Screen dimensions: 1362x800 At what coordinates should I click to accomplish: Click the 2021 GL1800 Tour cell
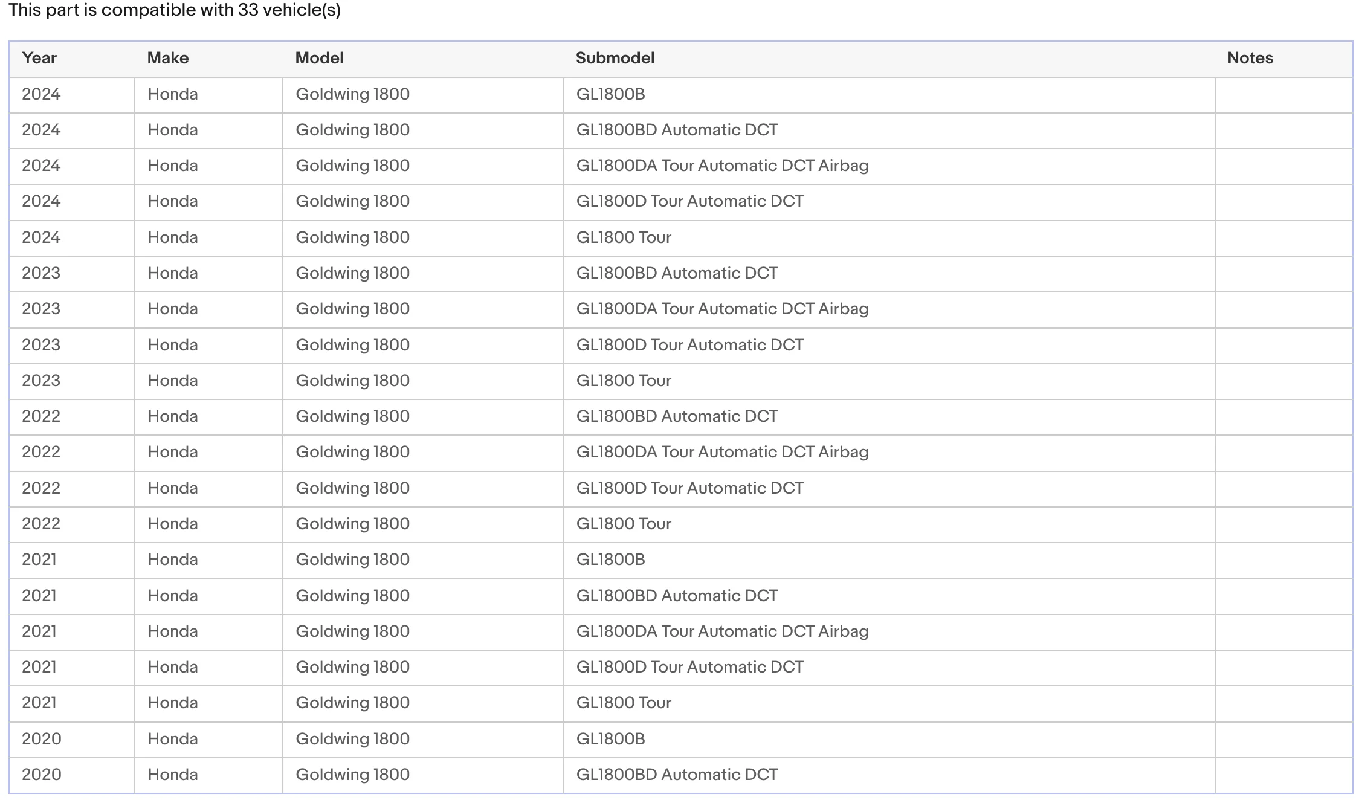click(889, 703)
